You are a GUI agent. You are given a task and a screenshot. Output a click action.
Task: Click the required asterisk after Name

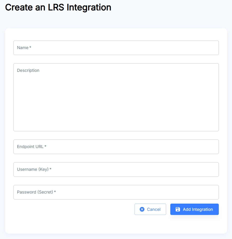click(x=30, y=47)
